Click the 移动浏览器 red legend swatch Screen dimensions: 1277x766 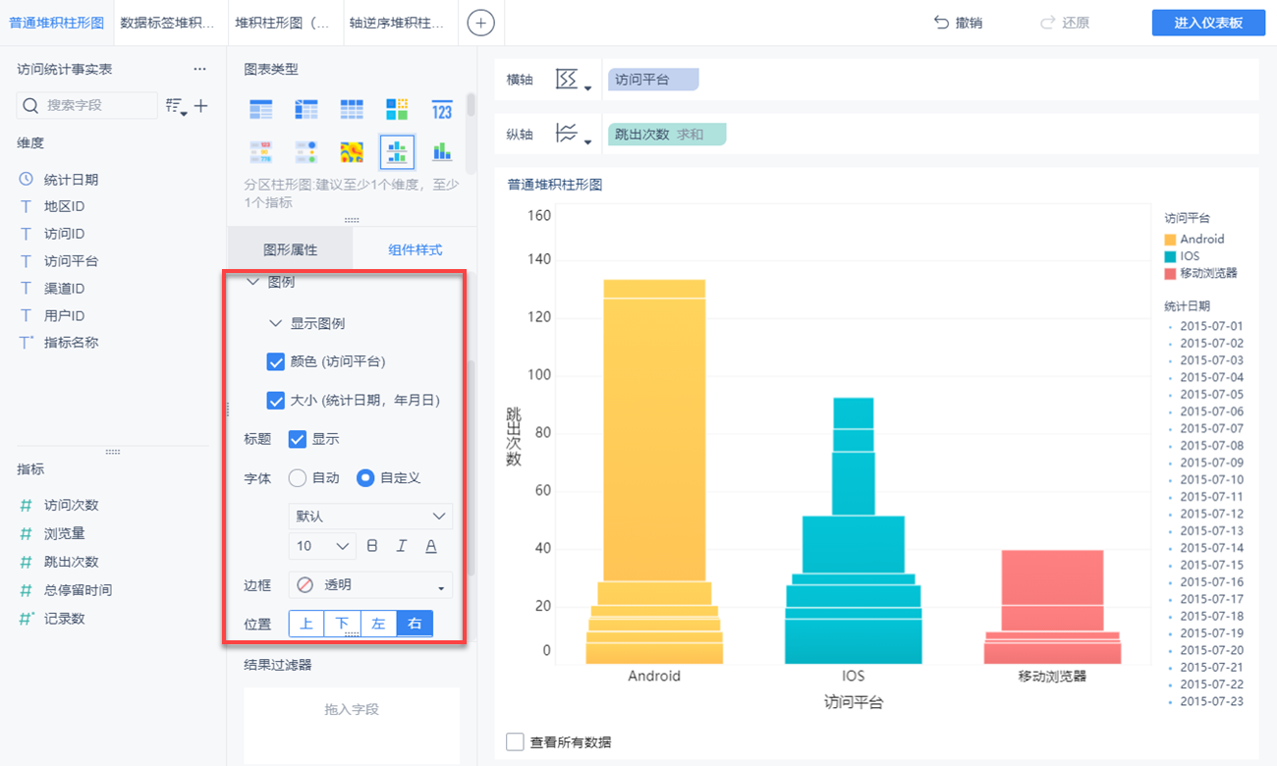(1170, 274)
